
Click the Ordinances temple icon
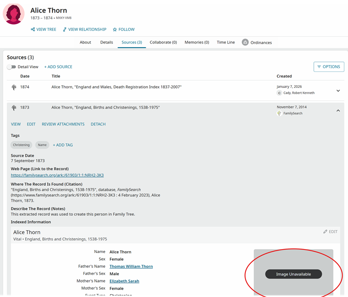pyautogui.click(x=245, y=42)
